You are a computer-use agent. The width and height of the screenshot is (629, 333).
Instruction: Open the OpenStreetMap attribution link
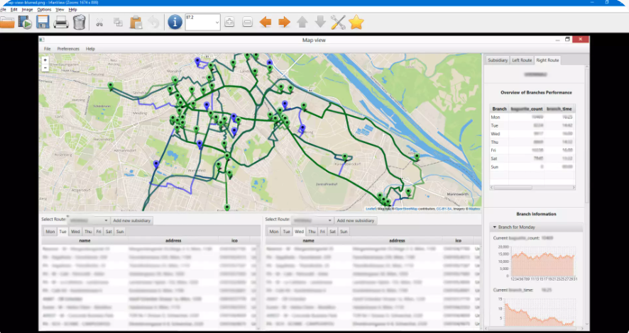(408, 209)
